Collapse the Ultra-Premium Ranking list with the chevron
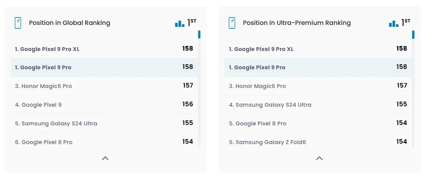 [x=319, y=158]
